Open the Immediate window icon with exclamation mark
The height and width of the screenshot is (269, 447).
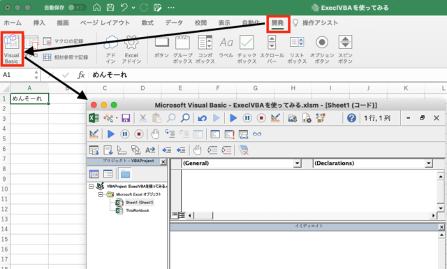[x=229, y=133]
